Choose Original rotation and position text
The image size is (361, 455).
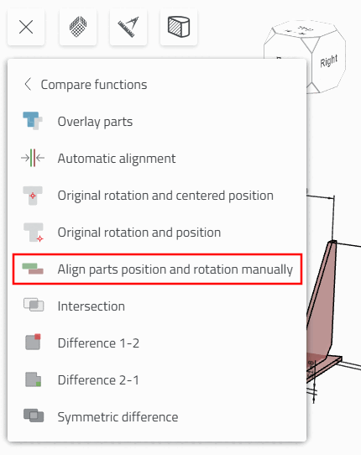(x=139, y=233)
